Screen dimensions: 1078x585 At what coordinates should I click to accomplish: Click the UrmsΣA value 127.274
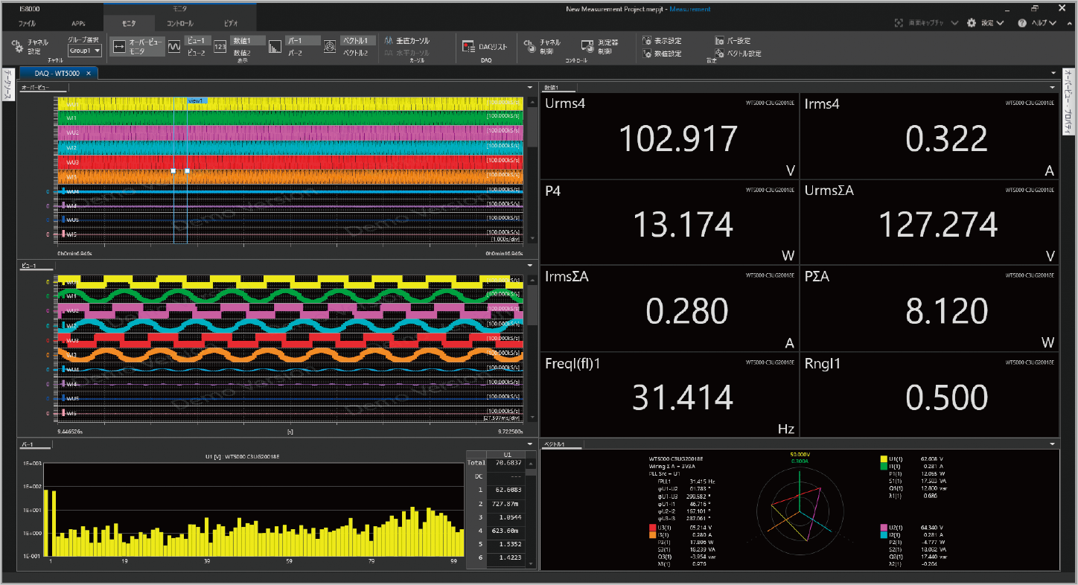tap(938, 225)
